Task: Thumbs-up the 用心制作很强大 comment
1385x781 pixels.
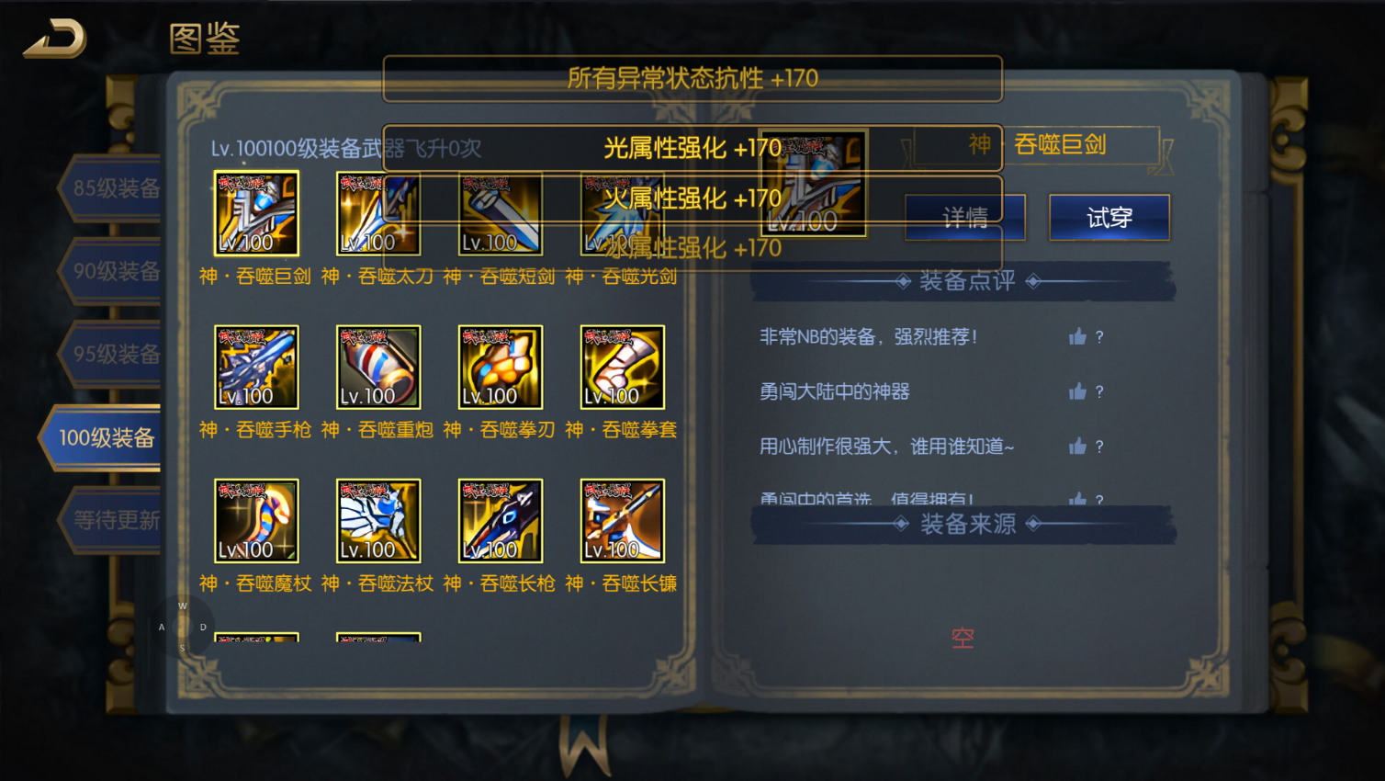Action: (1077, 446)
